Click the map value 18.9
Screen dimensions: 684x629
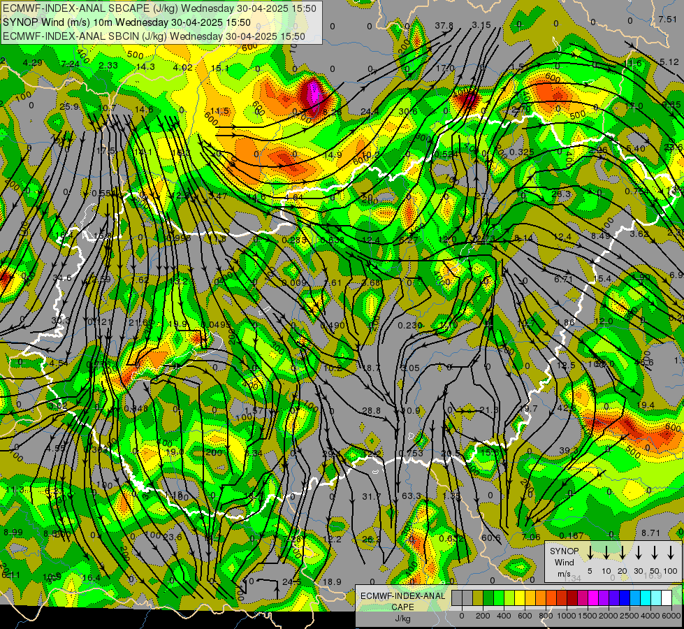pos(332,581)
